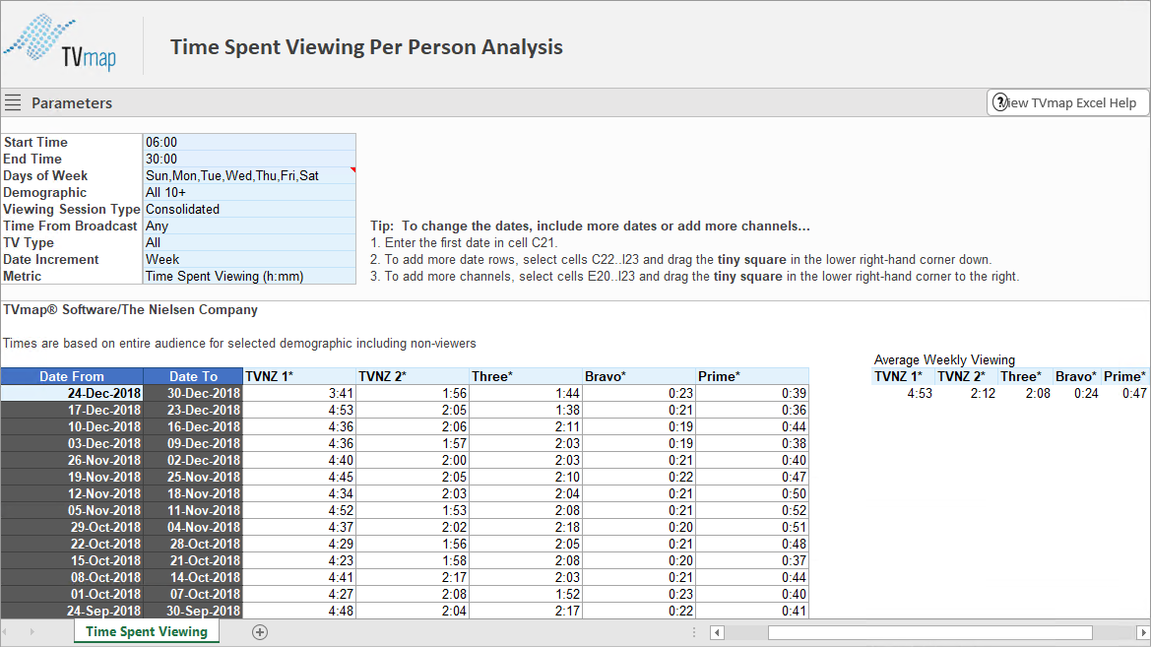Click the View TVmap Excel Help button

(1068, 102)
